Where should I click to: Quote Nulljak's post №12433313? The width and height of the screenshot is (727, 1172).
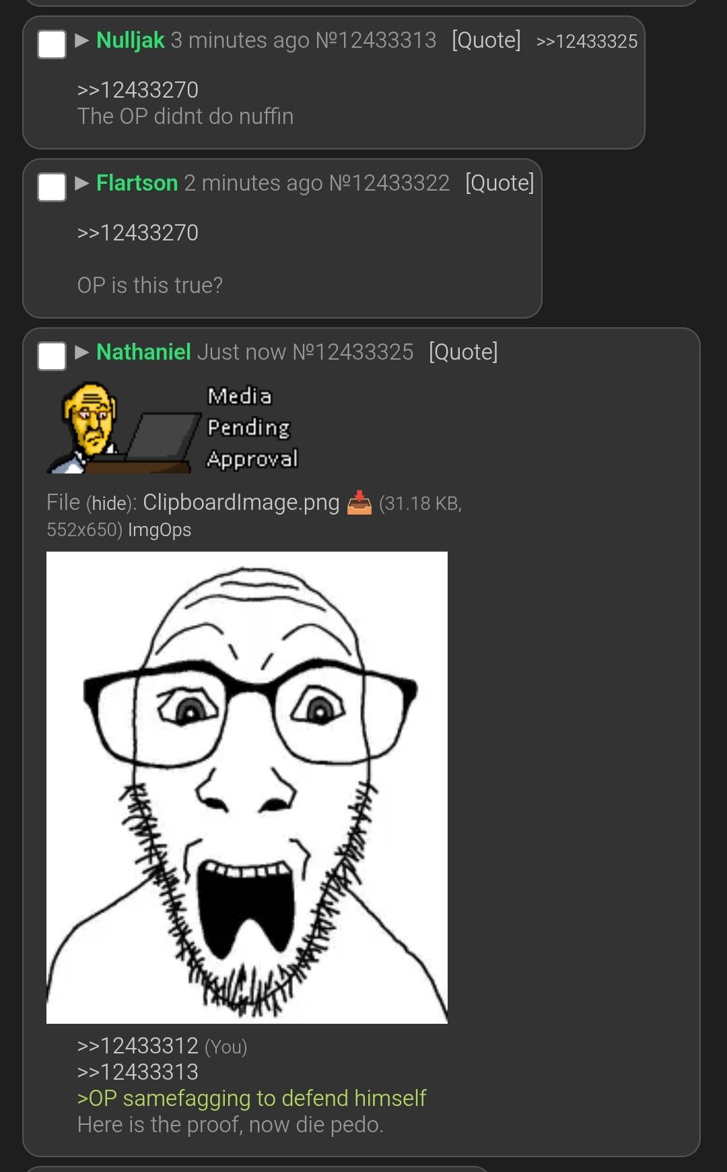(x=486, y=40)
